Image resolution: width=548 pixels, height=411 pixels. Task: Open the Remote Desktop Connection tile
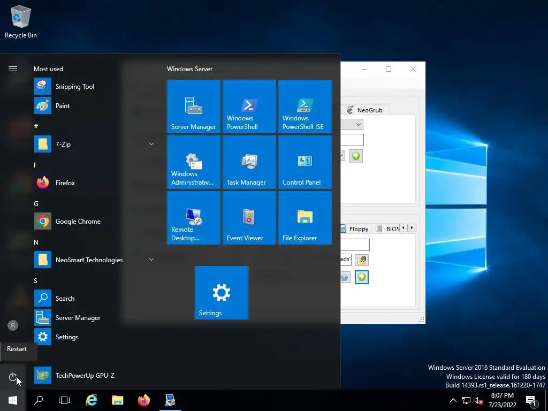pos(194,218)
